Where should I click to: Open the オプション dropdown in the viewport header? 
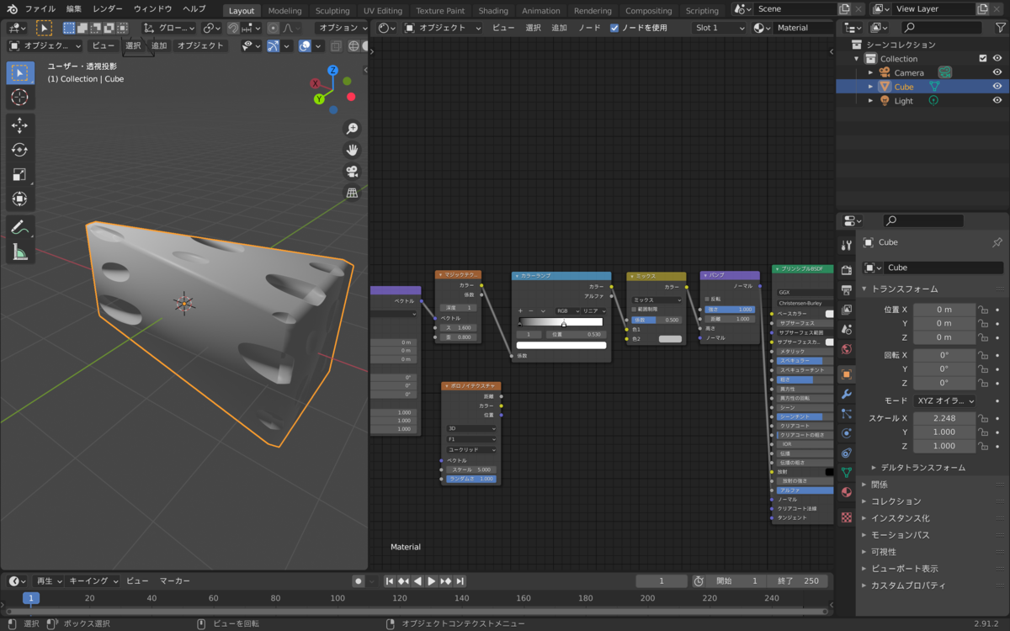point(343,28)
